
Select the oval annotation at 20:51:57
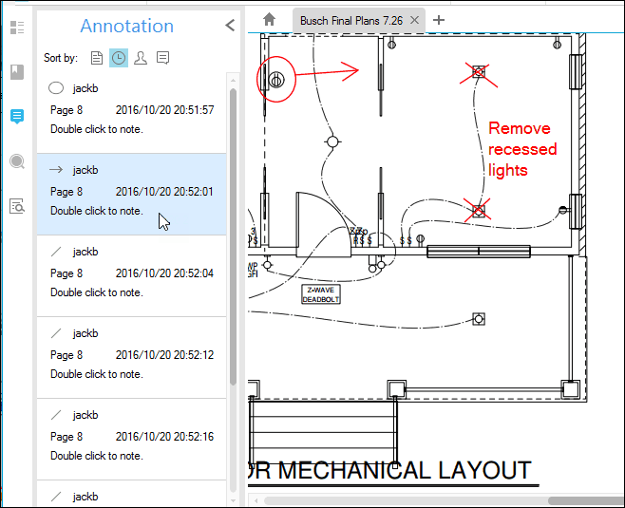[x=131, y=112]
